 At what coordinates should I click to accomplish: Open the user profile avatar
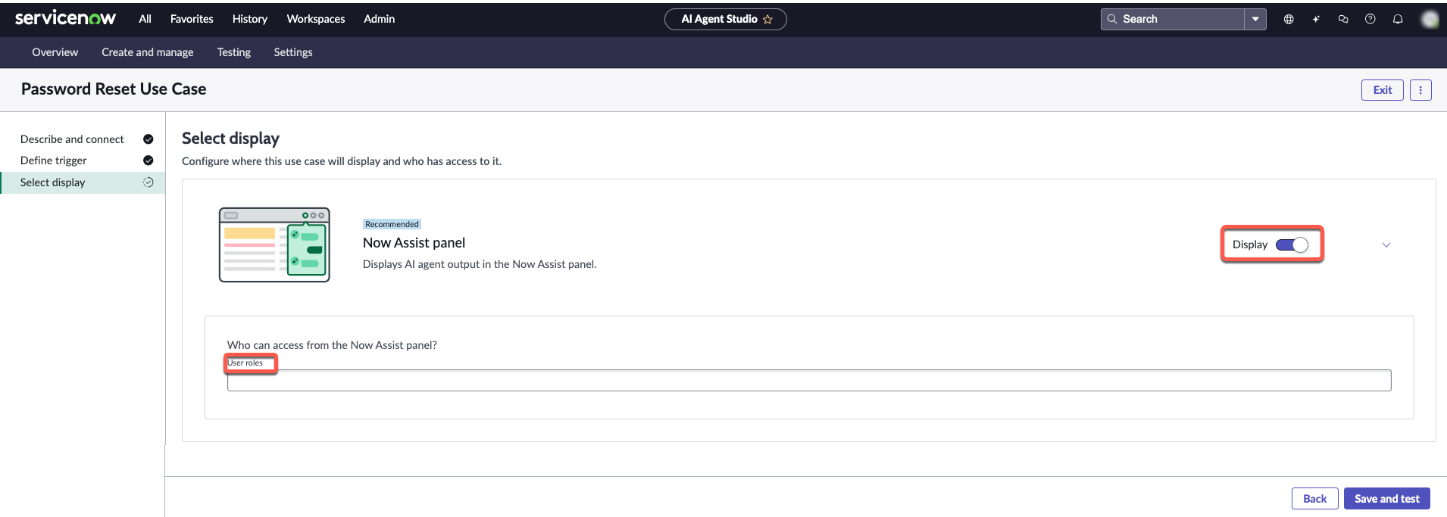tap(1429, 19)
